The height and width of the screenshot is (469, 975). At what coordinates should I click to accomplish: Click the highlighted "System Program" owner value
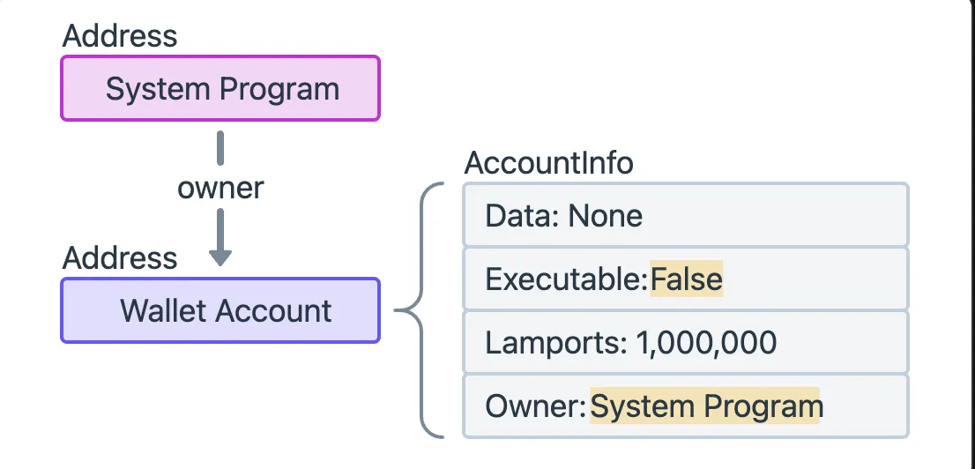click(705, 406)
